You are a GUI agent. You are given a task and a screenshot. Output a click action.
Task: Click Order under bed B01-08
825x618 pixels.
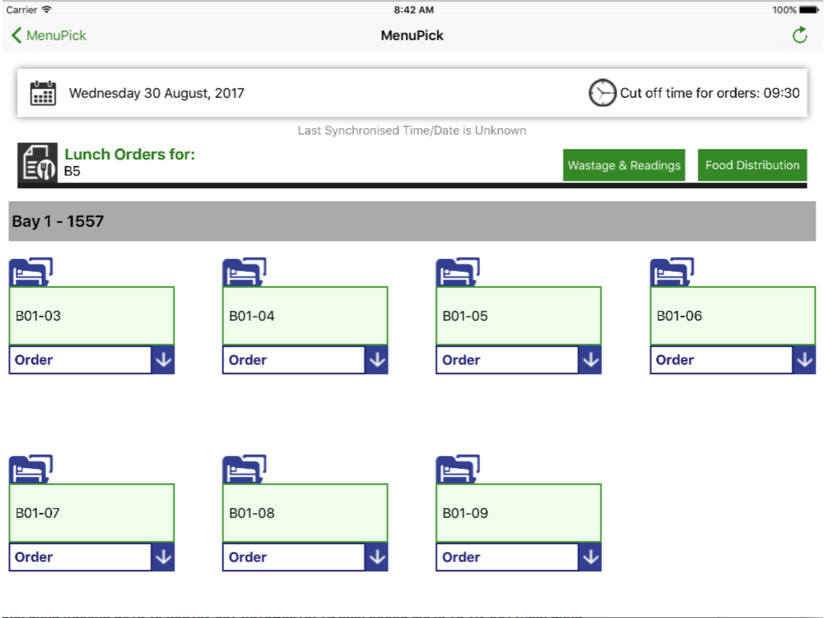(x=294, y=557)
